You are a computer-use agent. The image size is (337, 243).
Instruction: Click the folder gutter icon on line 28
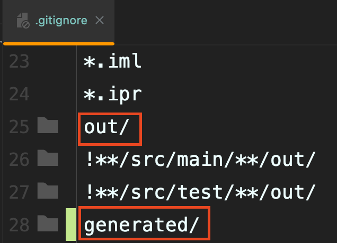(x=48, y=223)
